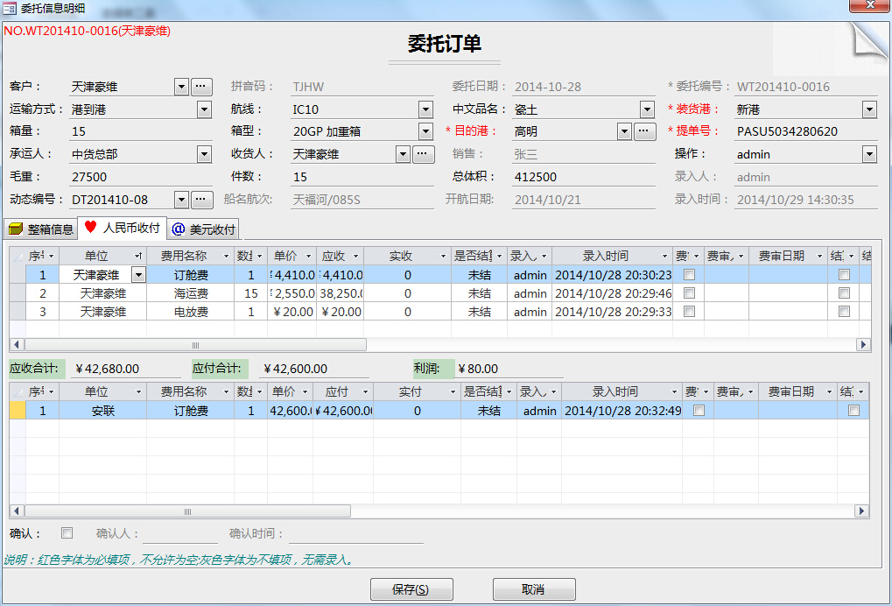892x606 pixels.
Task: Click the 提单号 field PASU5034280620
Action: [x=805, y=131]
